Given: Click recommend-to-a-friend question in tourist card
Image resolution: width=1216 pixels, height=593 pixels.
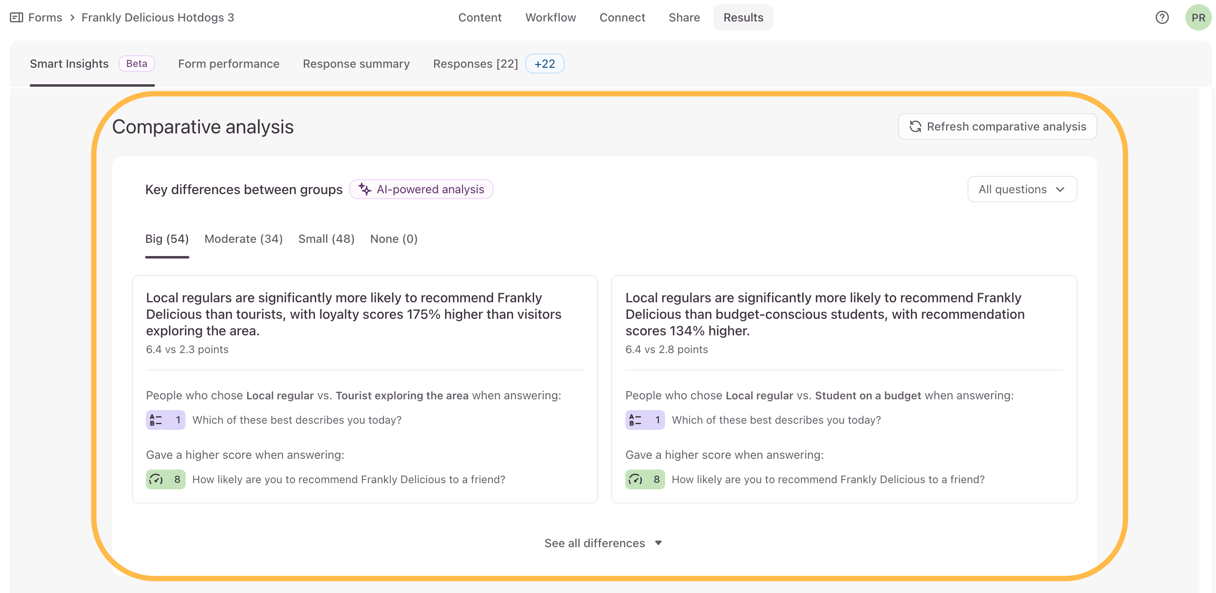Looking at the screenshot, I should [348, 479].
